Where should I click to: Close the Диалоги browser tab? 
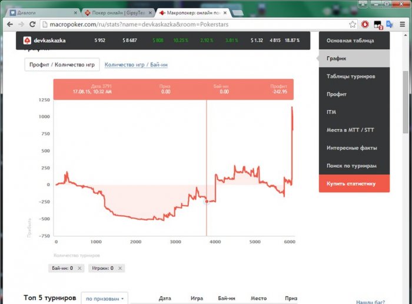point(75,12)
